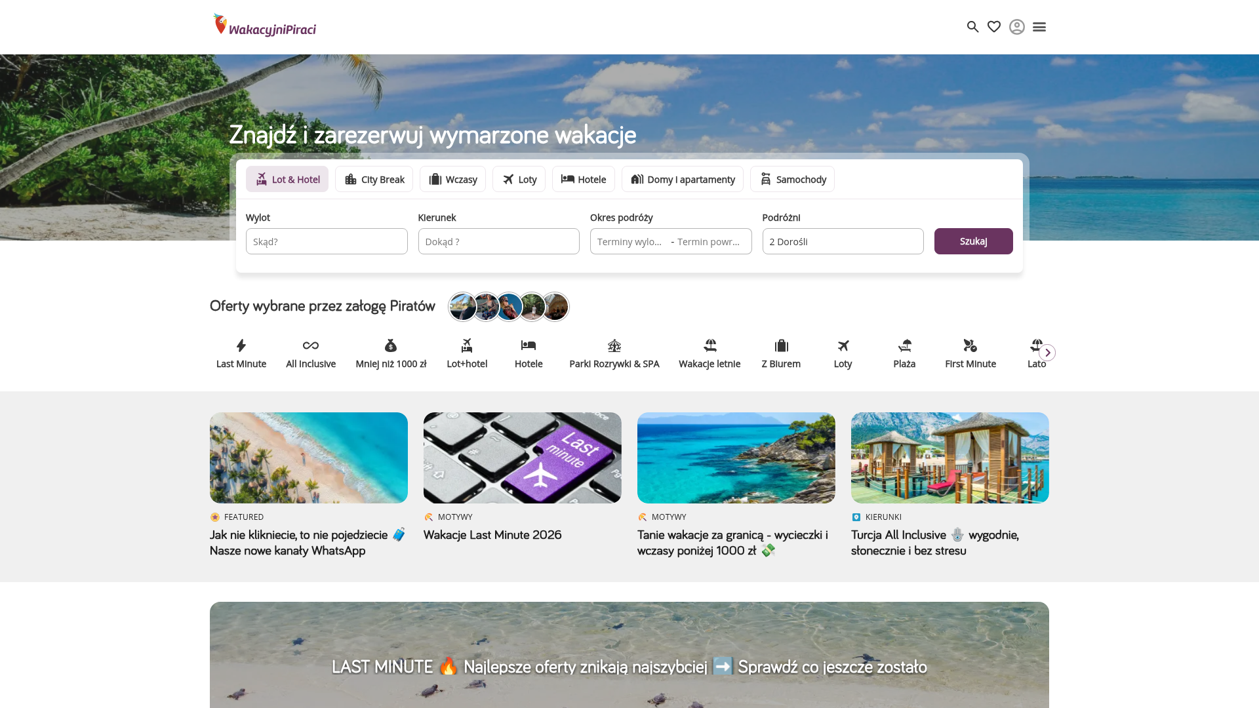Open the hamburger menu icon
Viewport: 1259px width, 708px height.
point(1039,27)
